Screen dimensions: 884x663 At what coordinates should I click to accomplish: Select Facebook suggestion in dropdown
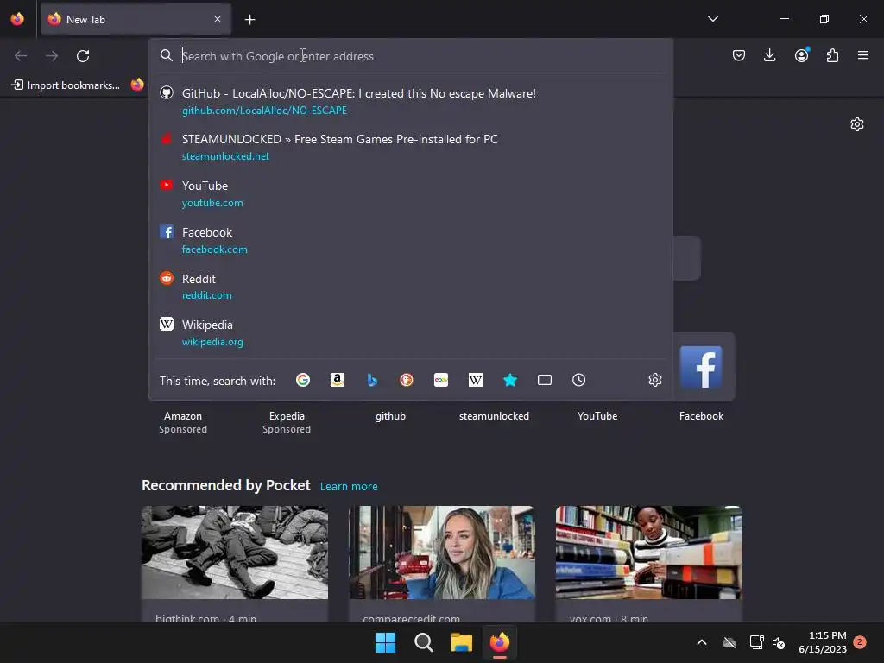(x=410, y=240)
